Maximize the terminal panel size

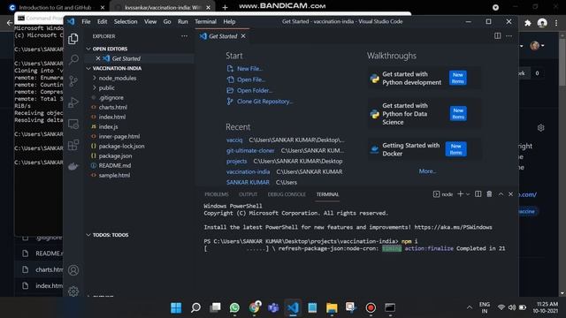pos(501,194)
